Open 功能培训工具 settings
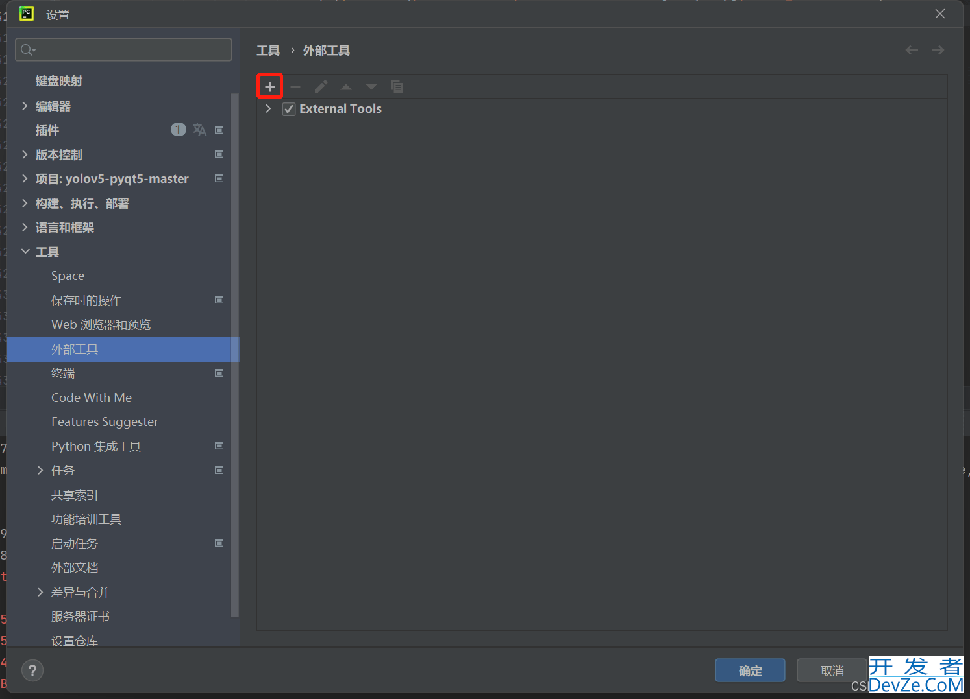Screen dimensions: 970x699 click(x=86, y=519)
